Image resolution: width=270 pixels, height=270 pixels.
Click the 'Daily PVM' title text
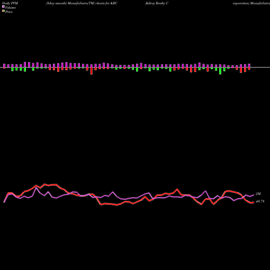(x=10, y=3)
